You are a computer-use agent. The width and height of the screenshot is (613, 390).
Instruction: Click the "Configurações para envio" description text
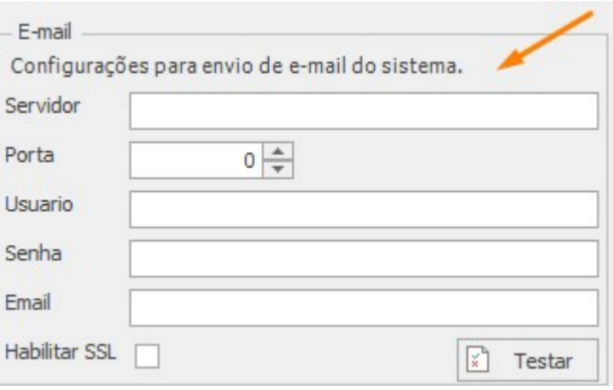pyautogui.click(x=237, y=66)
